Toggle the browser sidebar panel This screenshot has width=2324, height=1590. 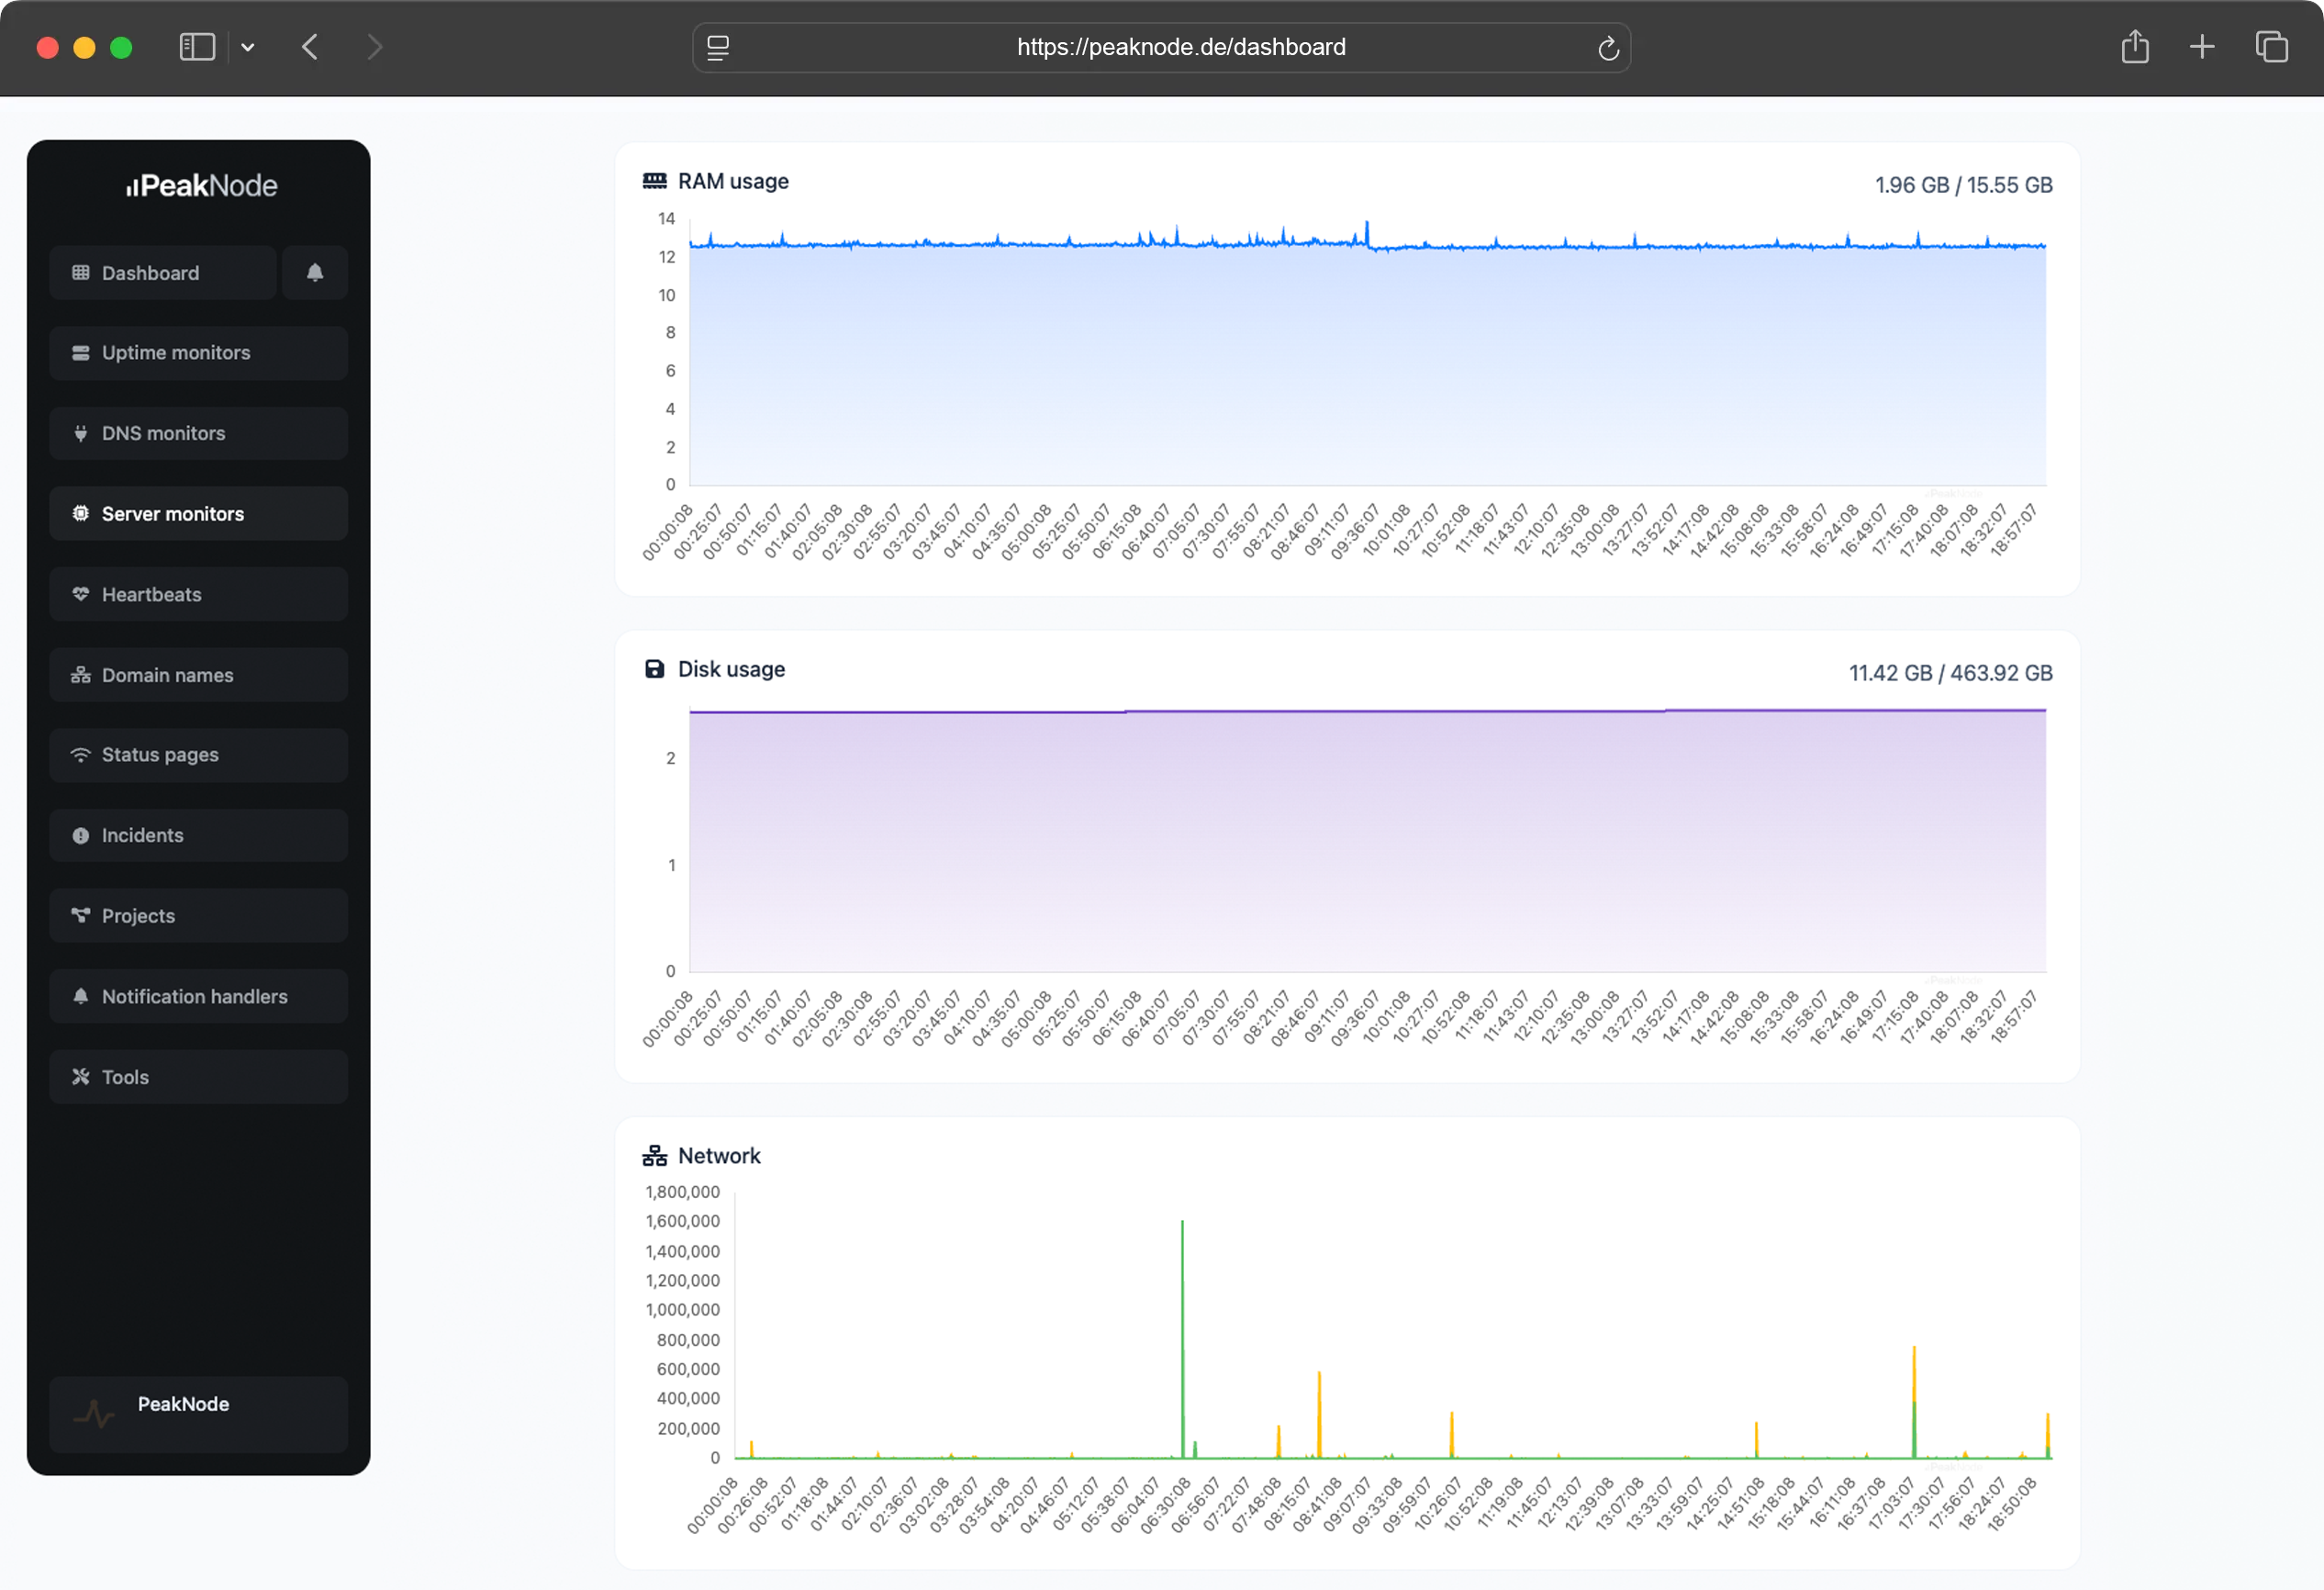[197, 46]
